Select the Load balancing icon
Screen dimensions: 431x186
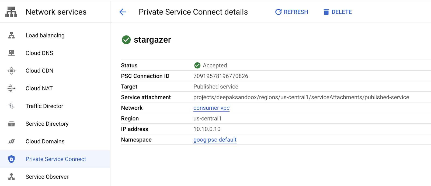click(11, 35)
